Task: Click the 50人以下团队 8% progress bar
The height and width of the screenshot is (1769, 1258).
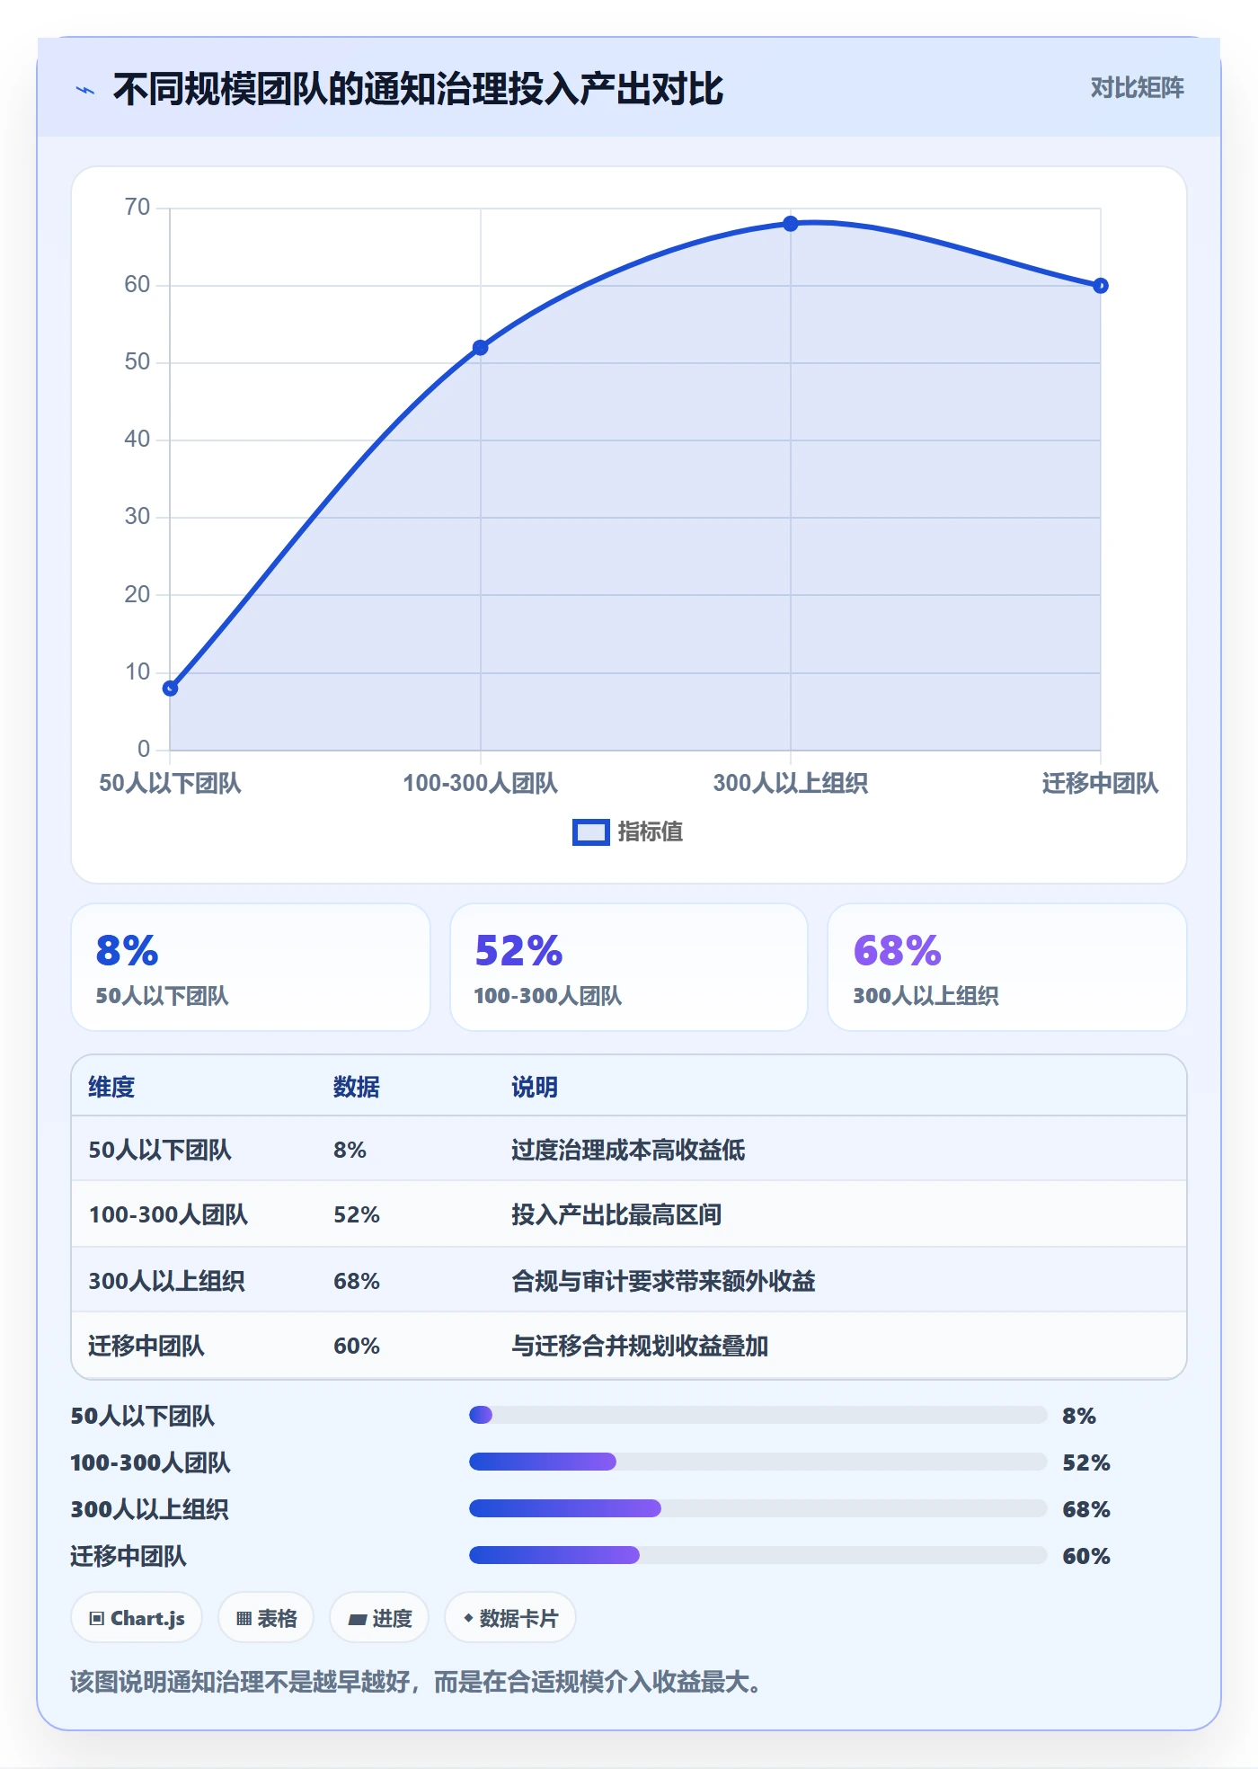Action: (x=757, y=1416)
